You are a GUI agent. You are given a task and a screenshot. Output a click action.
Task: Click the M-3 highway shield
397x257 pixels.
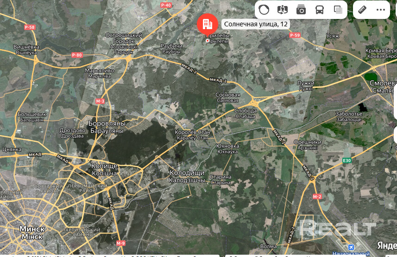100,101
